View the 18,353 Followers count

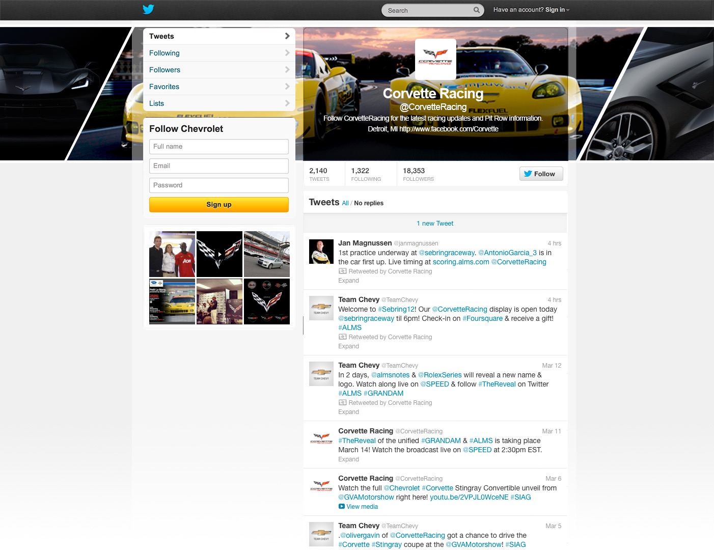pyautogui.click(x=418, y=174)
